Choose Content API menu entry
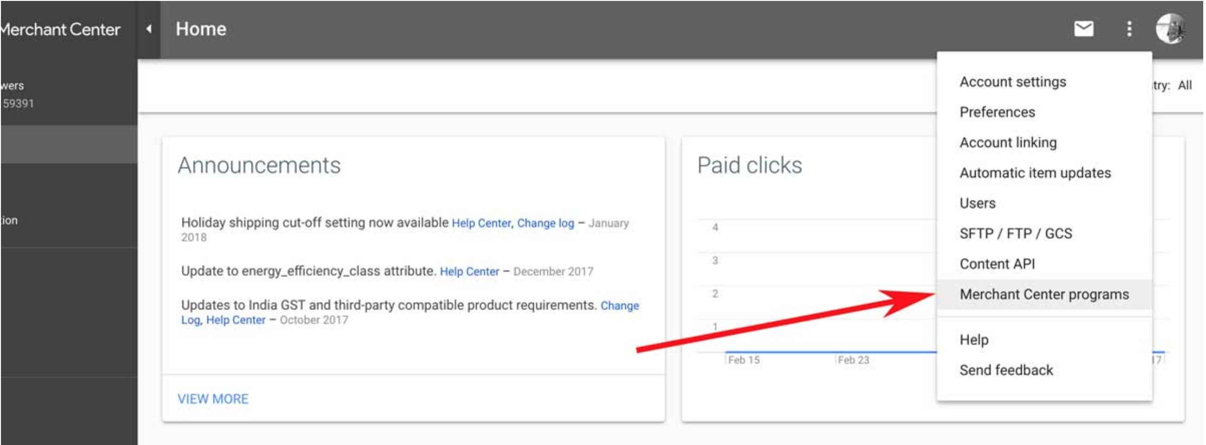Screen dimensions: 1206x445 pyautogui.click(x=1044, y=264)
